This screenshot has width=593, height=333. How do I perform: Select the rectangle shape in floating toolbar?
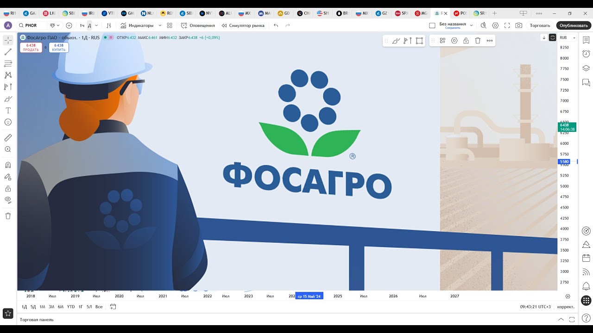pyautogui.click(x=419, y=41)
